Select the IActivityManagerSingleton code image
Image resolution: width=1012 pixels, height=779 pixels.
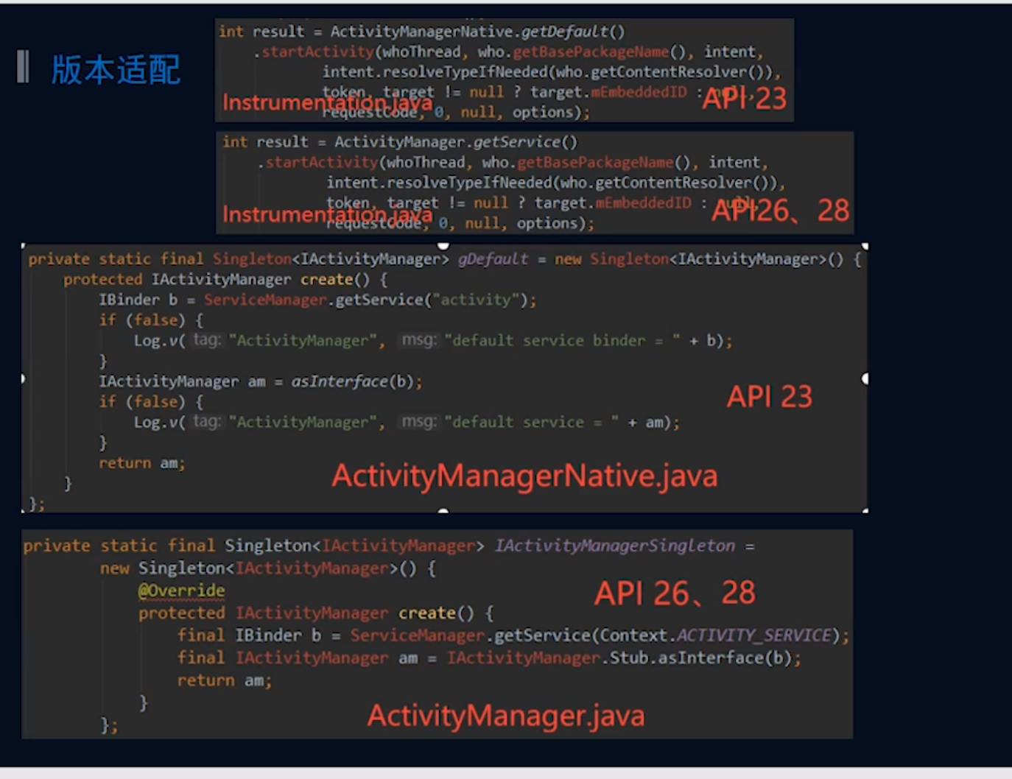point(437,634)
